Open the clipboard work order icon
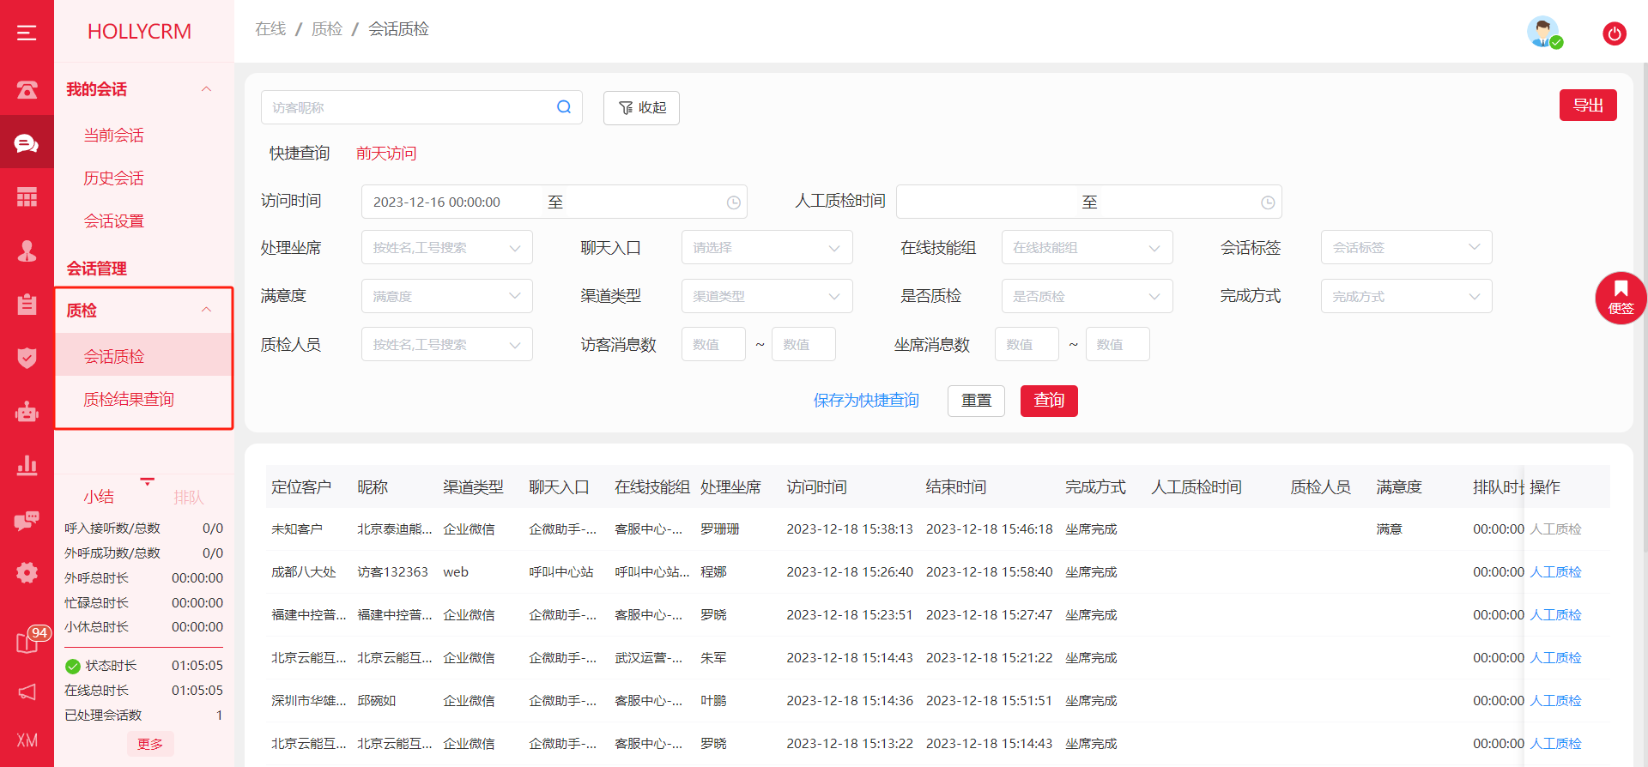This screenshot has width=1648, height=767. [27, 304]
